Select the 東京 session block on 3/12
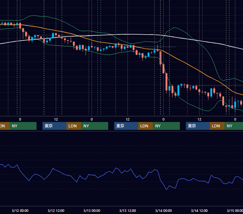Screen dimensions: 243x214 click(x=54, y=126)
